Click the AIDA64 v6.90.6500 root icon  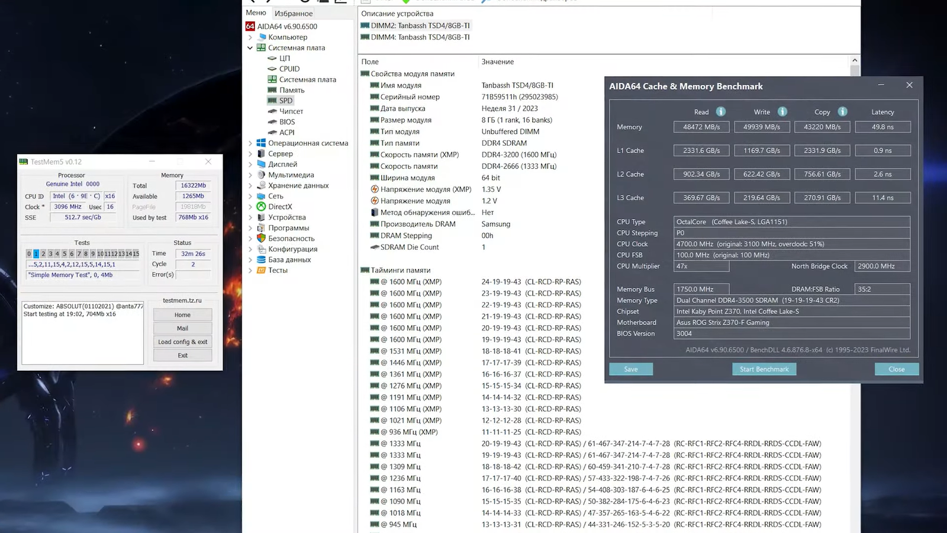coord(250,26)
